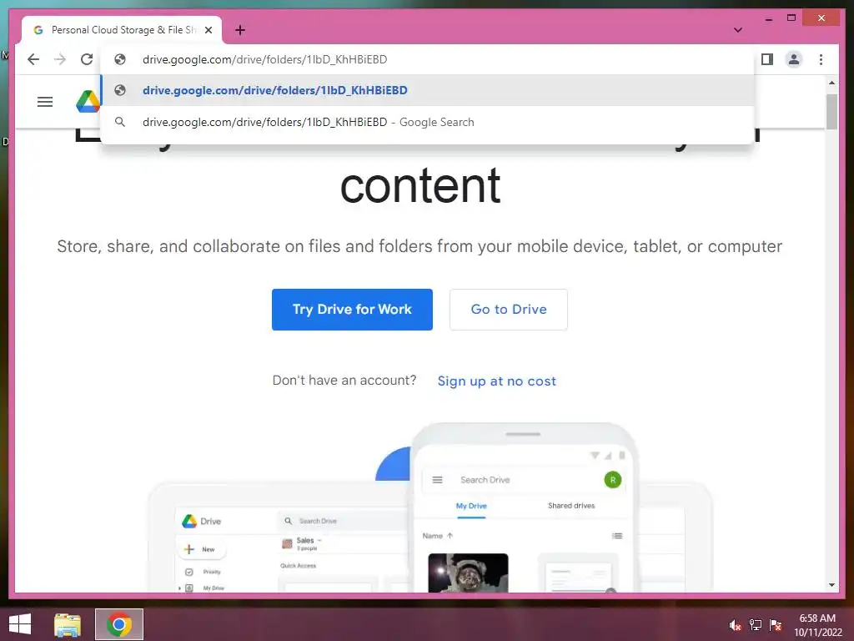This screenshot has width=854, height=641.
Task: Click the Chrome icon in the taskbar
Action: (x=119, y=624)
